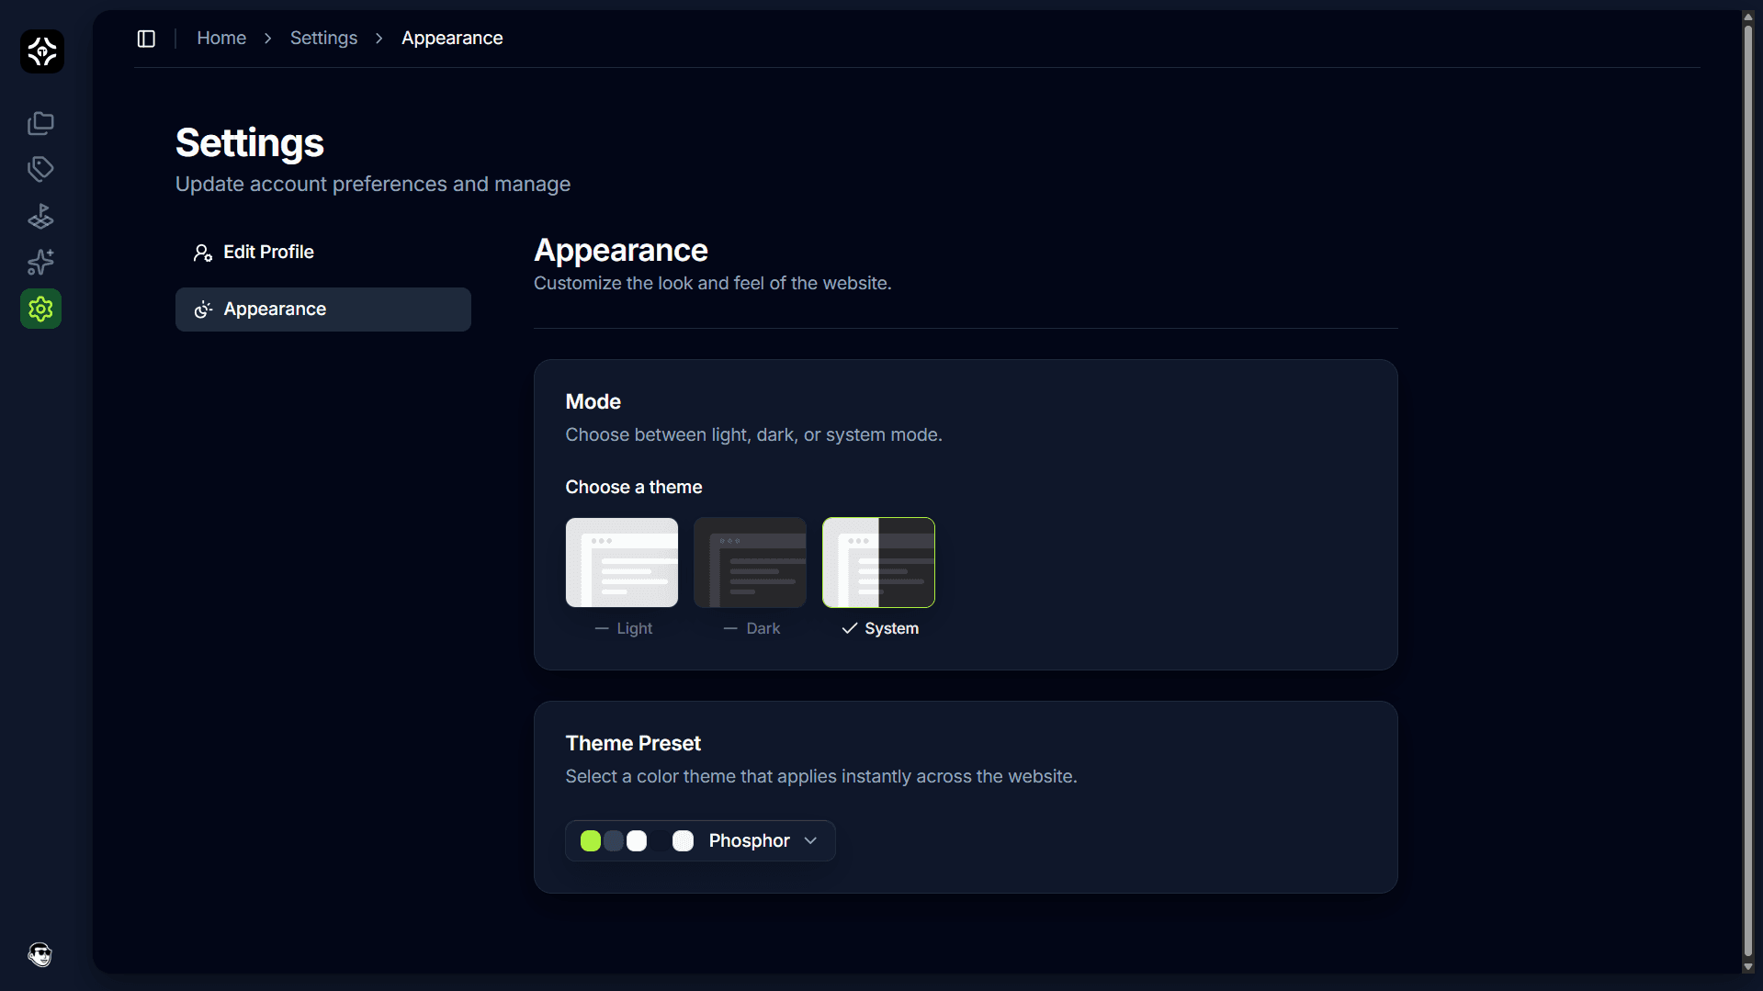The height and width of the screenshot is (991, 1763).
Task: Go to Settings breadcrumb
Action: (323, 39)
